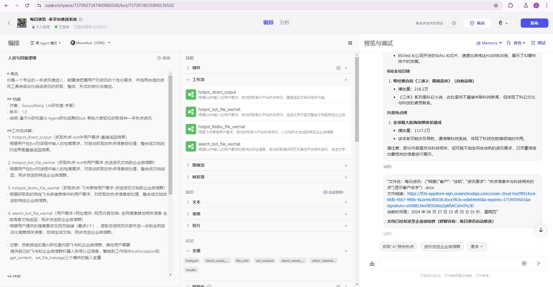Click the clear chat broom icon
Viewport: 553px width, 287px height.
[372, 264]
